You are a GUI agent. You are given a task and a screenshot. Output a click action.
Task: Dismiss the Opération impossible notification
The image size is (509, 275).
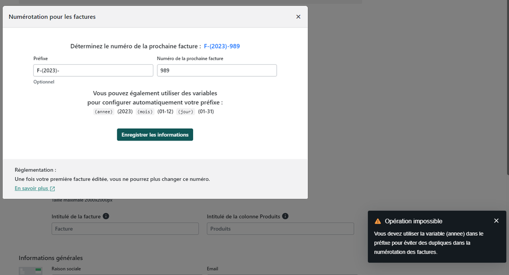click(x=496, y=221)
